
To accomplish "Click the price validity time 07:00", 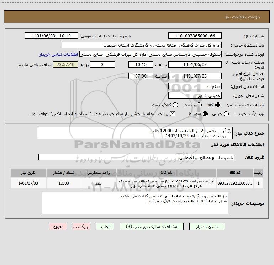I will point(141,76).
